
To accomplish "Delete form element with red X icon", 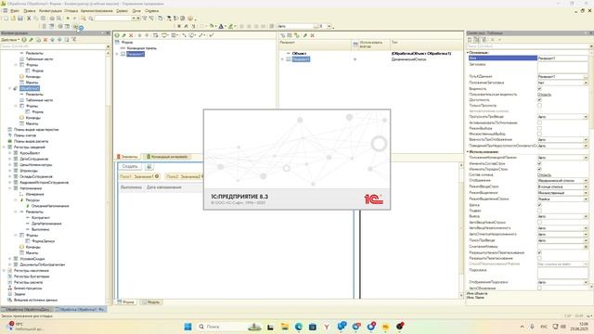I will (x=131, y=35).
